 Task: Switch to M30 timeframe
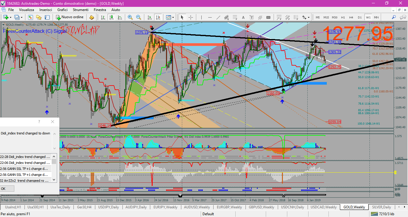click(x=335, y=17)
